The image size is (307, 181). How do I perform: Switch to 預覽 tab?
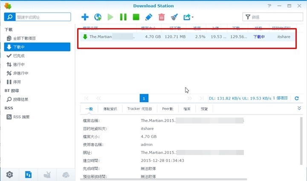click(x=204, y=109)
